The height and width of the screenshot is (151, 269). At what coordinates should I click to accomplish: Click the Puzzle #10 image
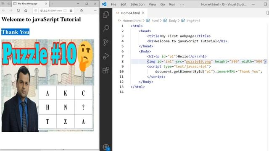[x=47, y=86]
